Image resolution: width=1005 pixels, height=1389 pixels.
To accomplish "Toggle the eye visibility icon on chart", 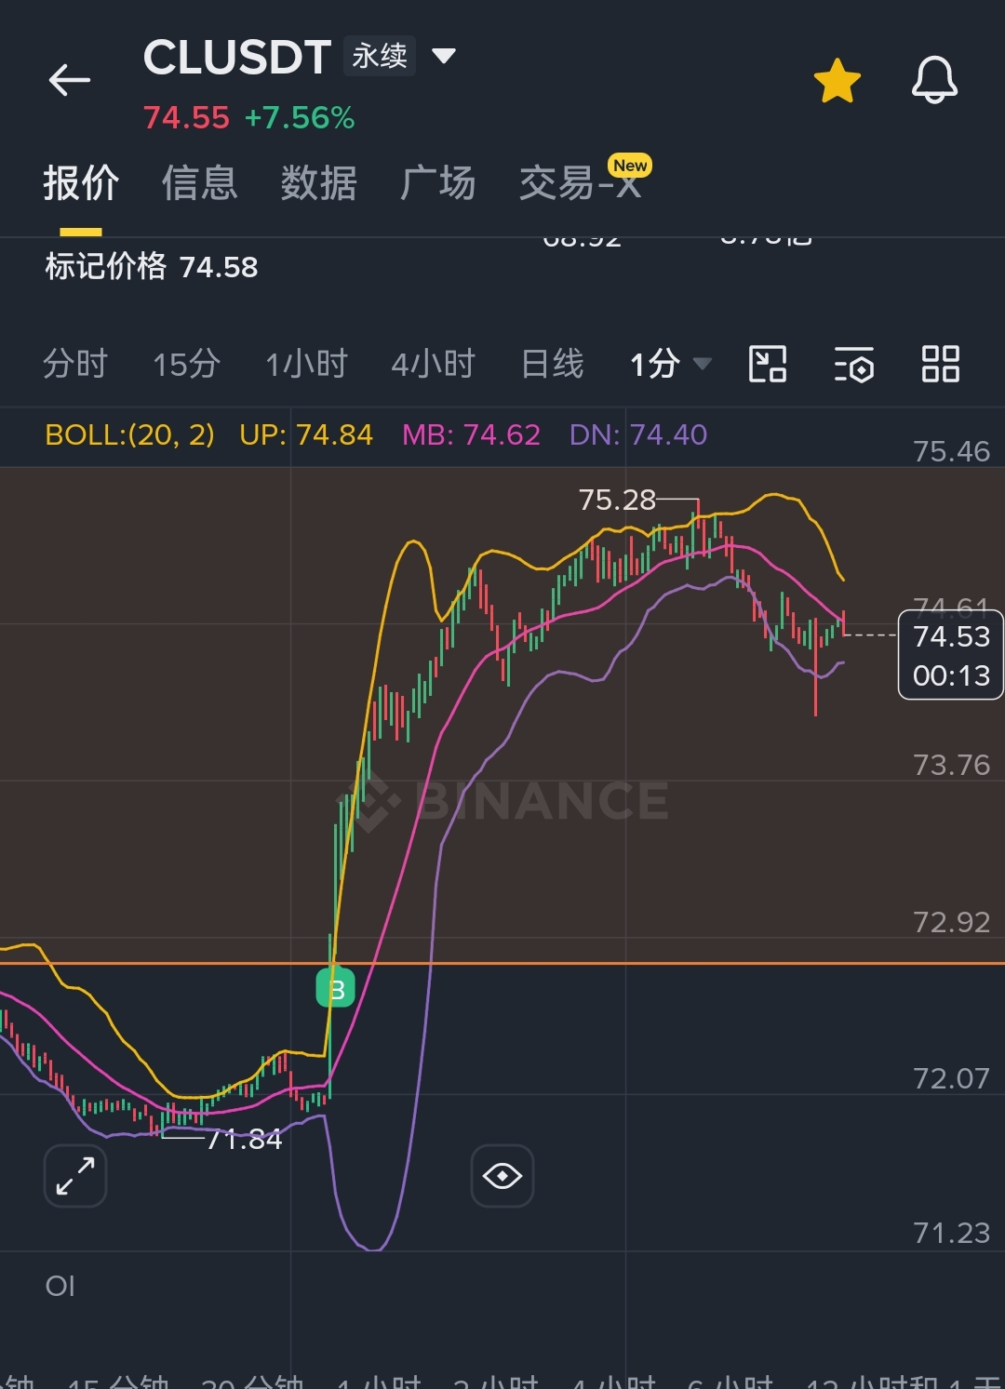I will click(502, 1176).
